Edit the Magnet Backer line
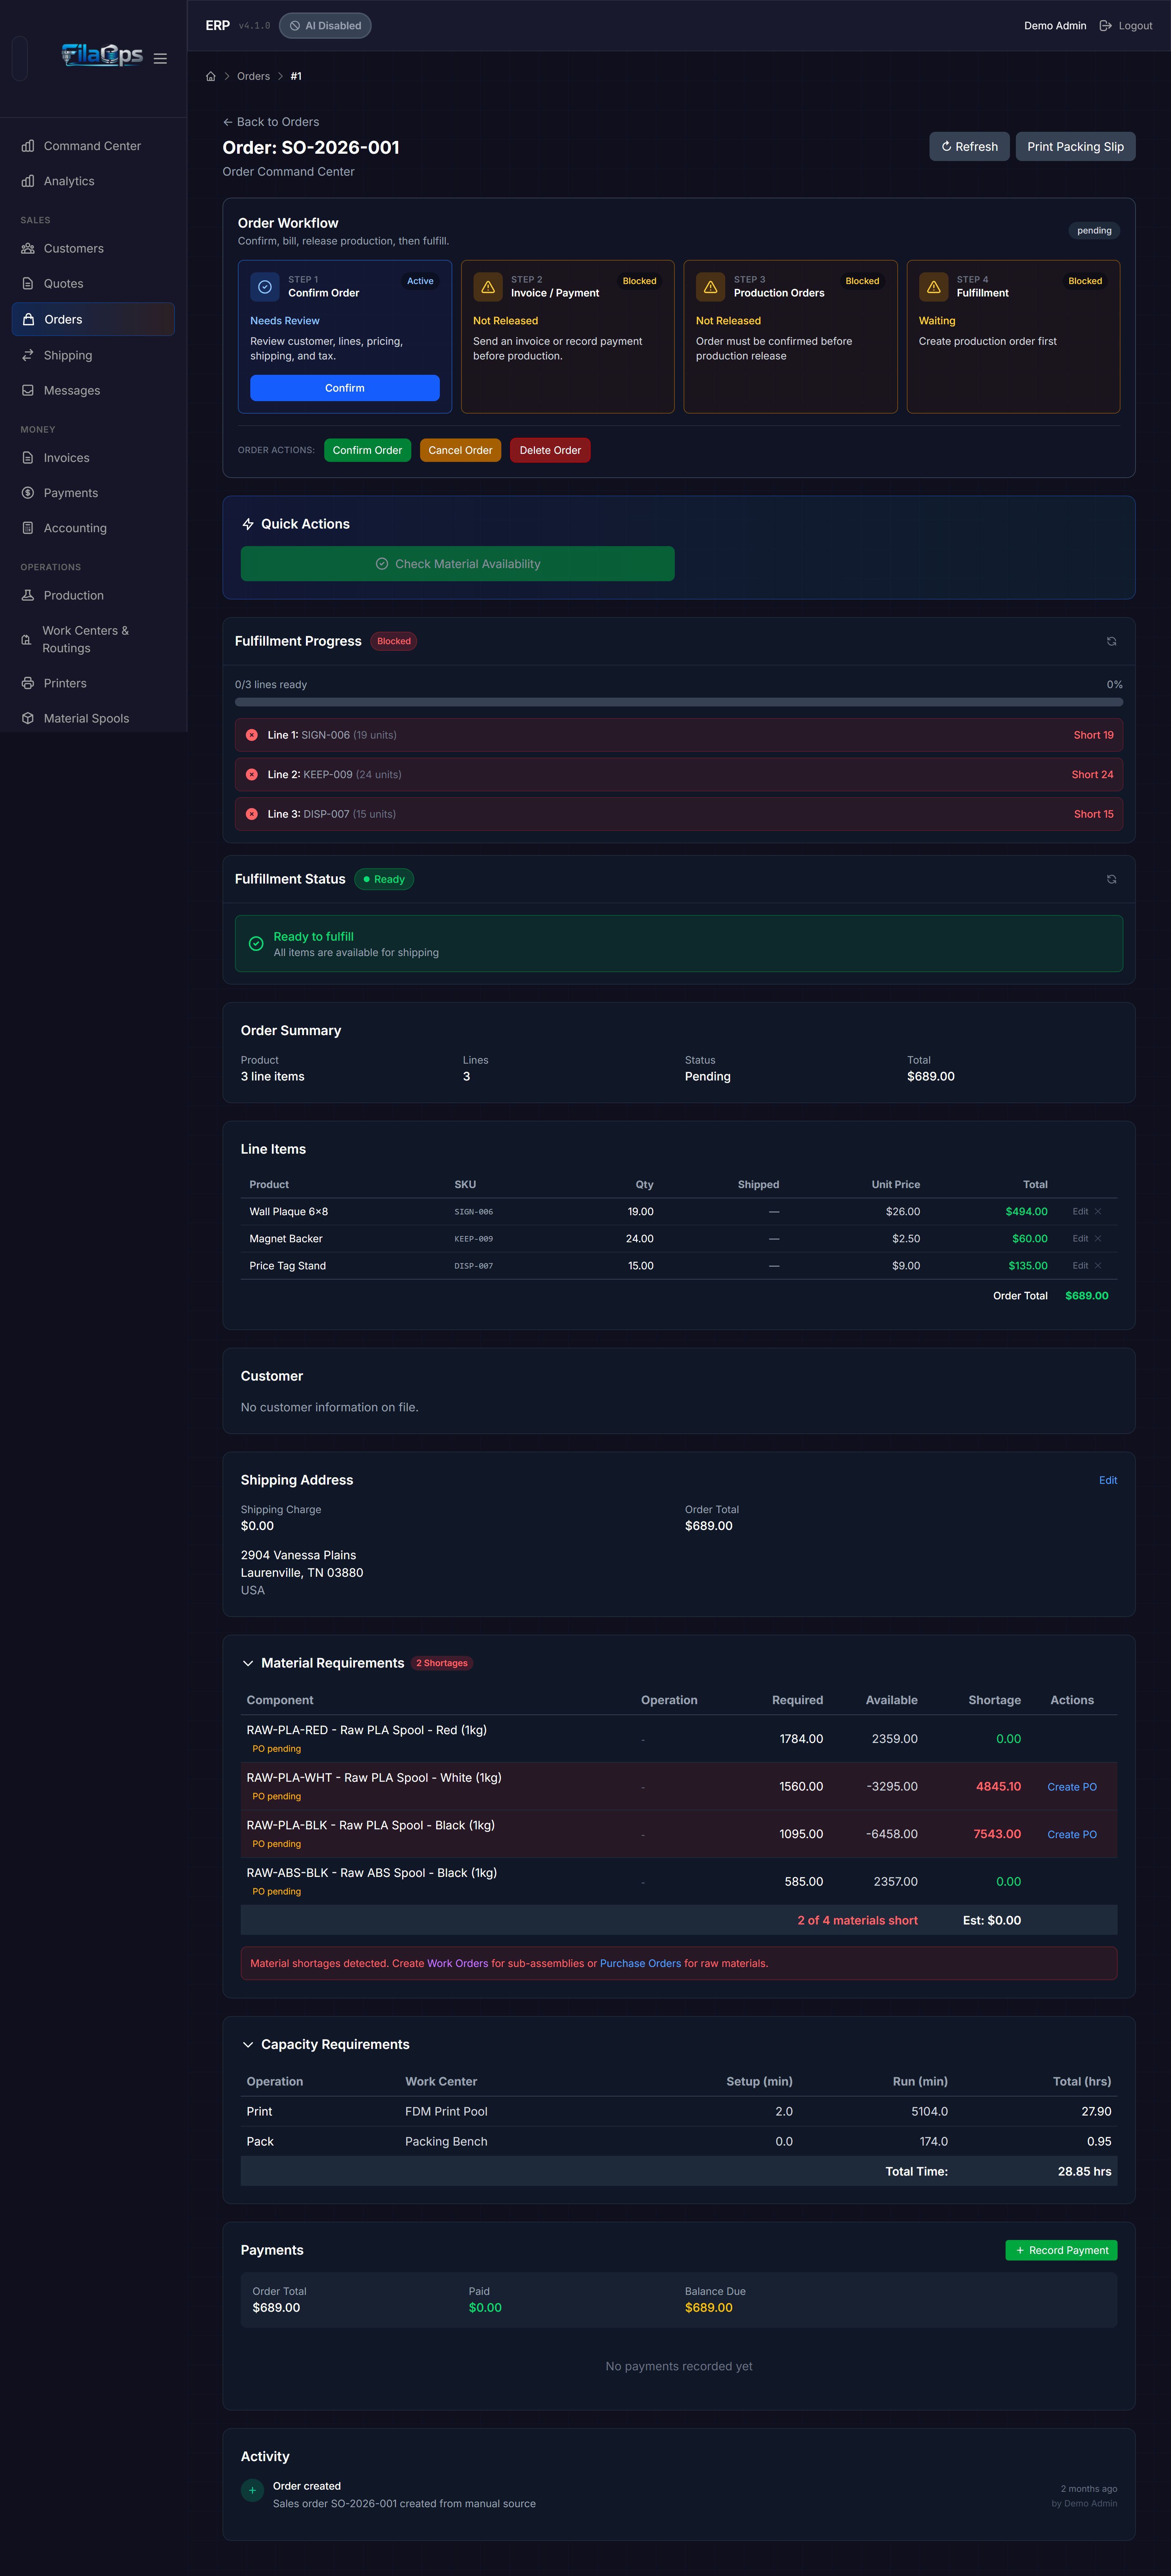 (1080, 1238)
